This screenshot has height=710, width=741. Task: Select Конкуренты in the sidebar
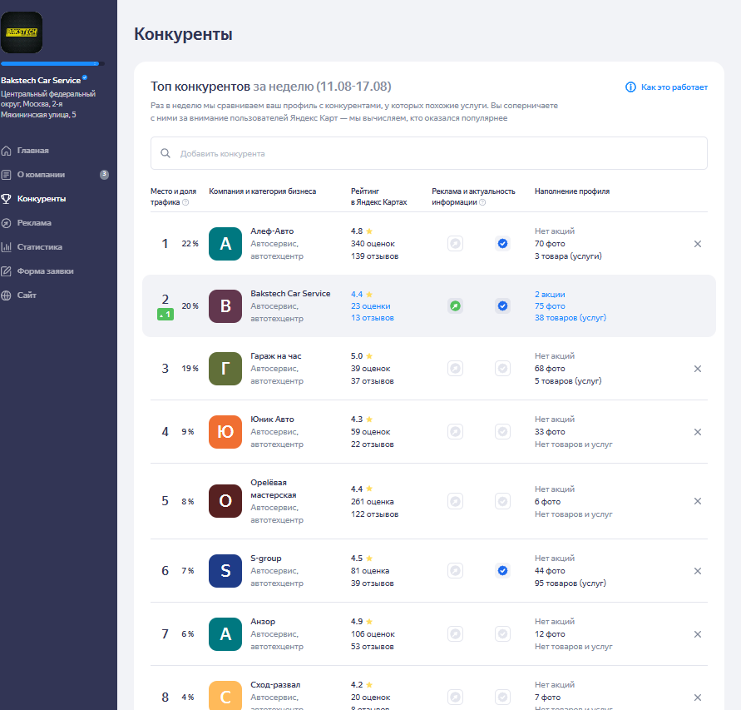pos(41,199)
